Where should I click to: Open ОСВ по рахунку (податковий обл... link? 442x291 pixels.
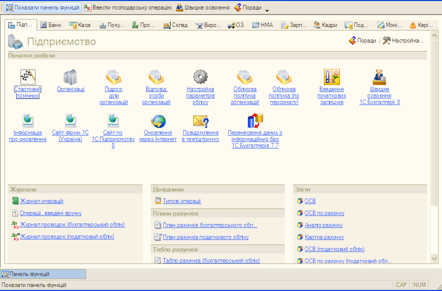(348, 261)
